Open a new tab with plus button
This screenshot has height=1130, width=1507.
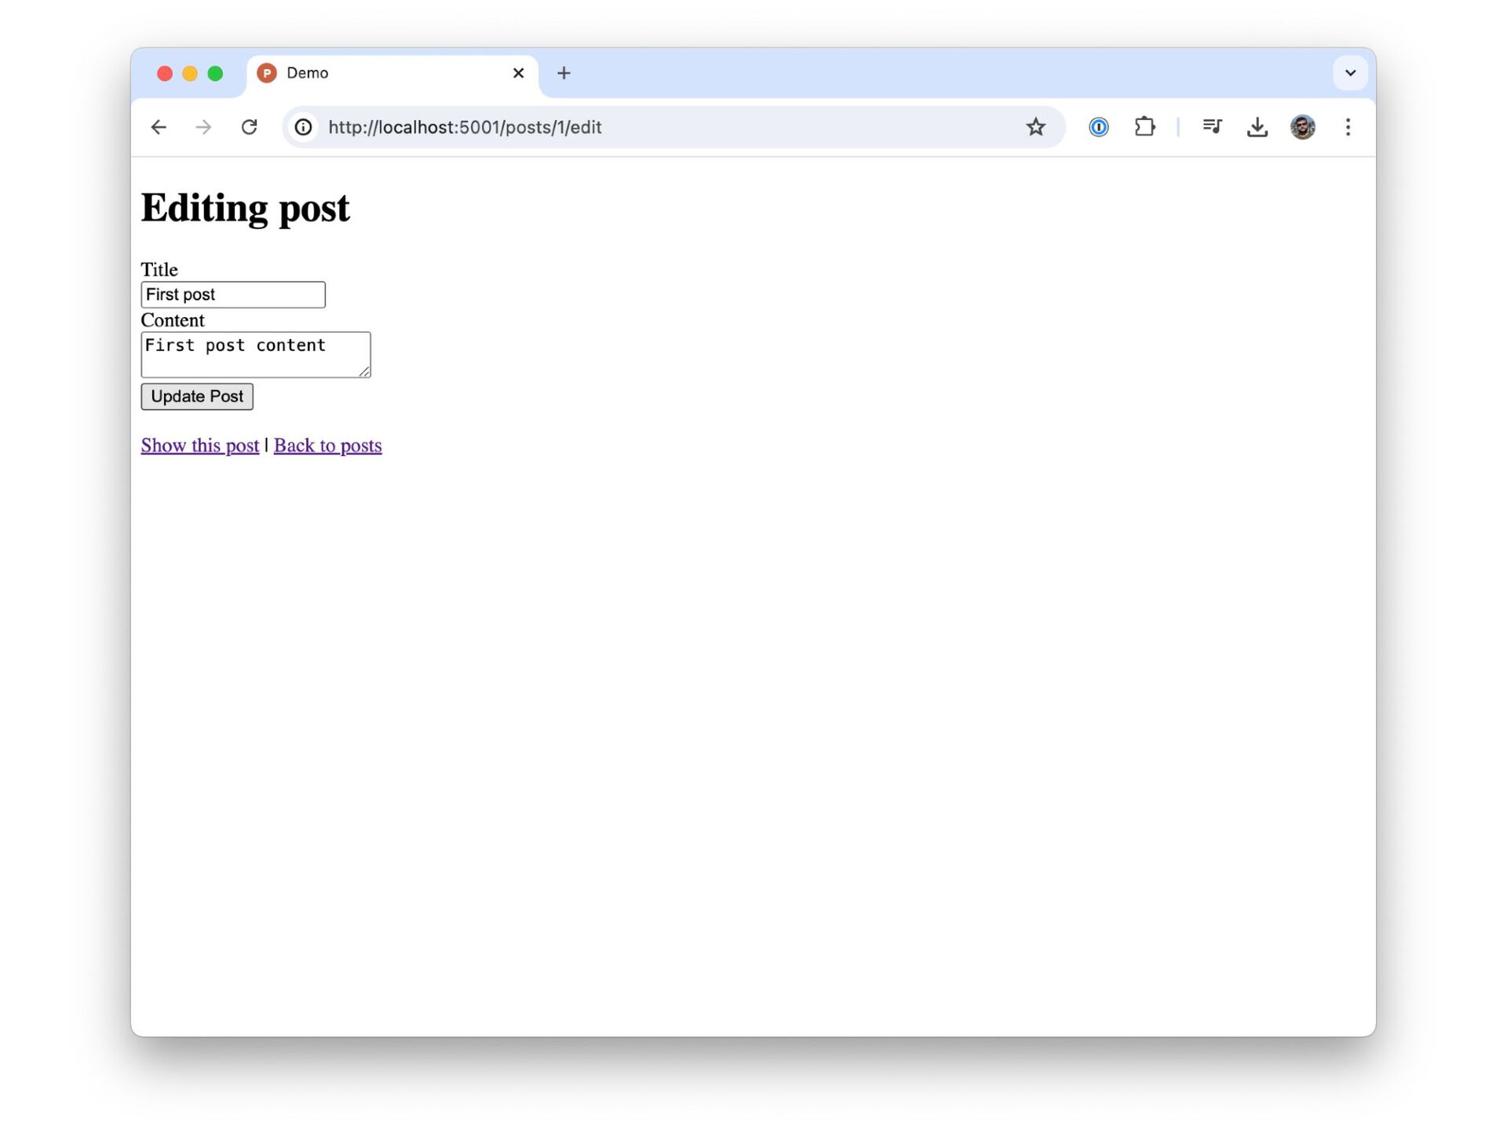pyautogui.click(x=564, y=73)
